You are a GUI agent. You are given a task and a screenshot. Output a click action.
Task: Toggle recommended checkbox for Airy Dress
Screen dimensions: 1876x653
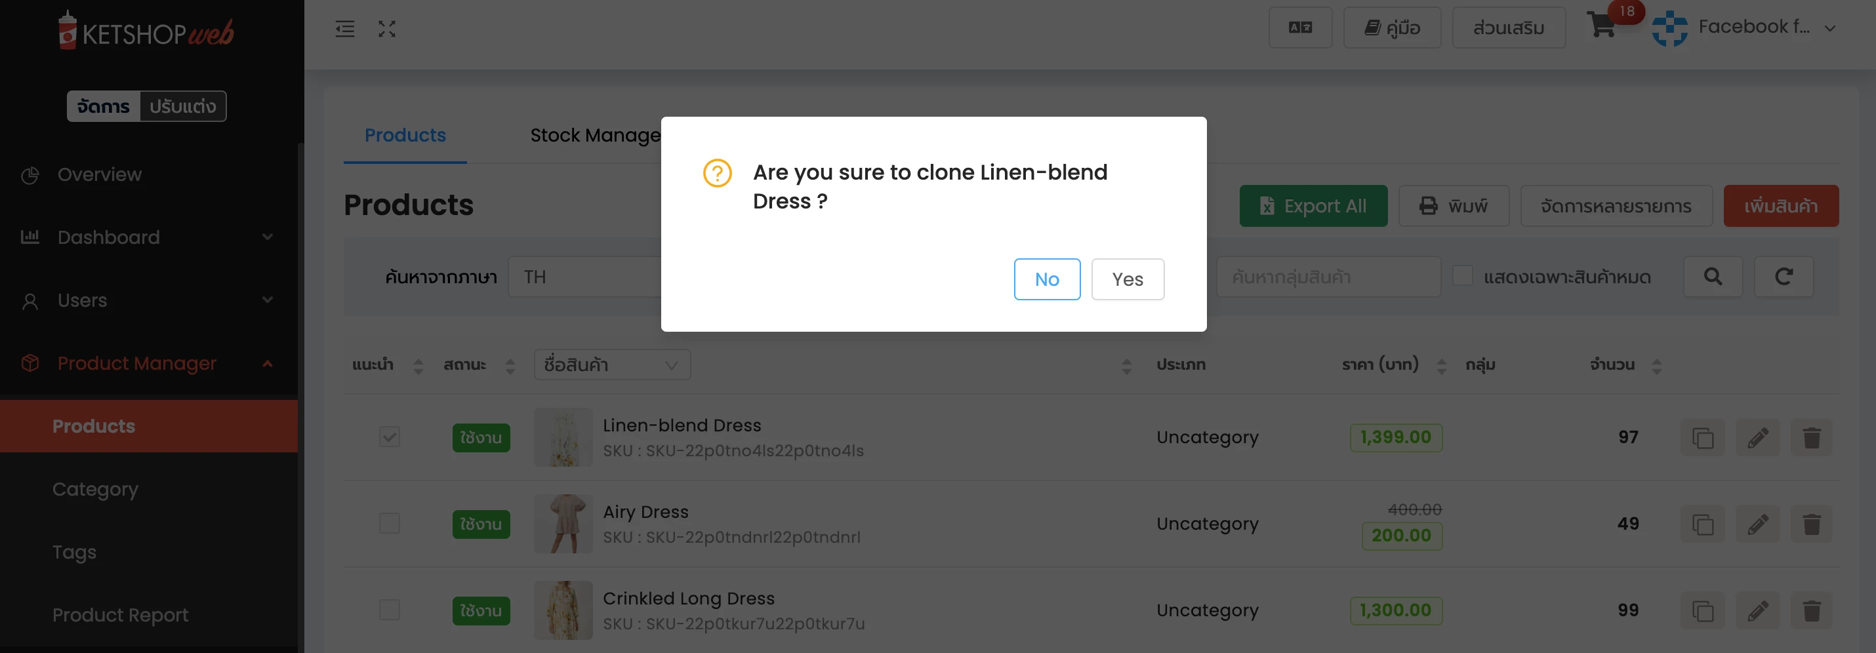click(390, 523)
